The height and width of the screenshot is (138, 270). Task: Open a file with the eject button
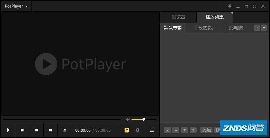[x=65, y=130]
